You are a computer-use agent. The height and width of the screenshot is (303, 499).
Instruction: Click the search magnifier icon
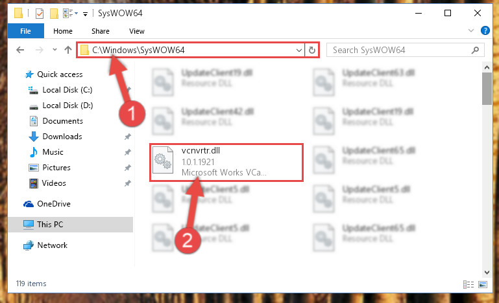click(475, 50)
